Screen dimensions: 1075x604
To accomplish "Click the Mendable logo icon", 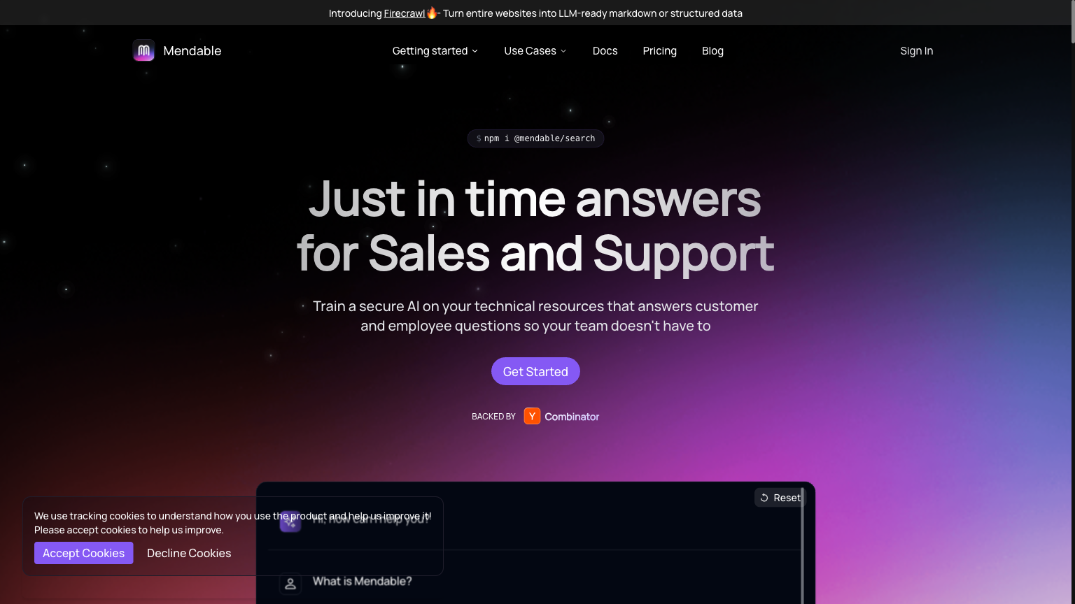I will [143, 50].
